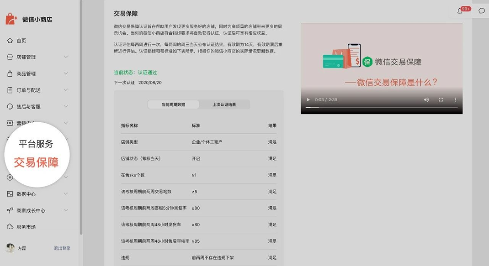Enter fullscreen on the video player
This screenshot has height=266, width=489.
pos(441,99)
